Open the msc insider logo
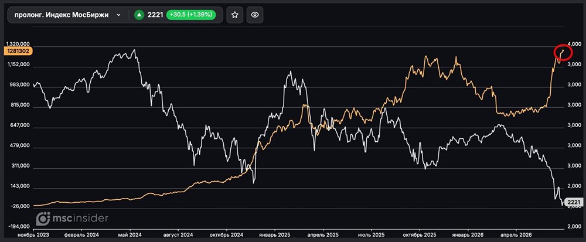Screen dimensions: 586x242 pyautogui.click(x=72, y=218)
